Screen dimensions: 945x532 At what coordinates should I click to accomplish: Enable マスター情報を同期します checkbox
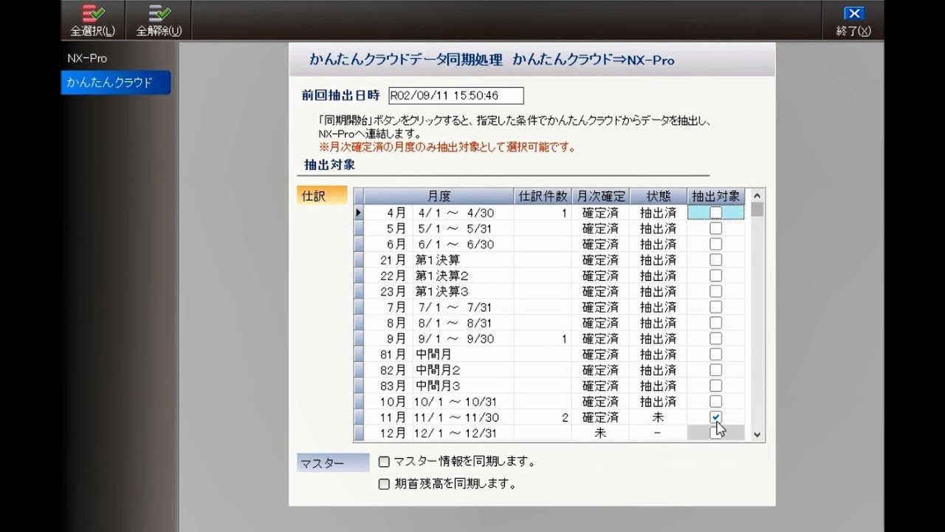(384, 462)
